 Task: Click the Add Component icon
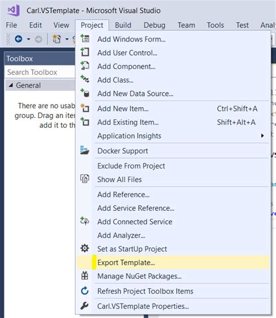coord(84,66)
